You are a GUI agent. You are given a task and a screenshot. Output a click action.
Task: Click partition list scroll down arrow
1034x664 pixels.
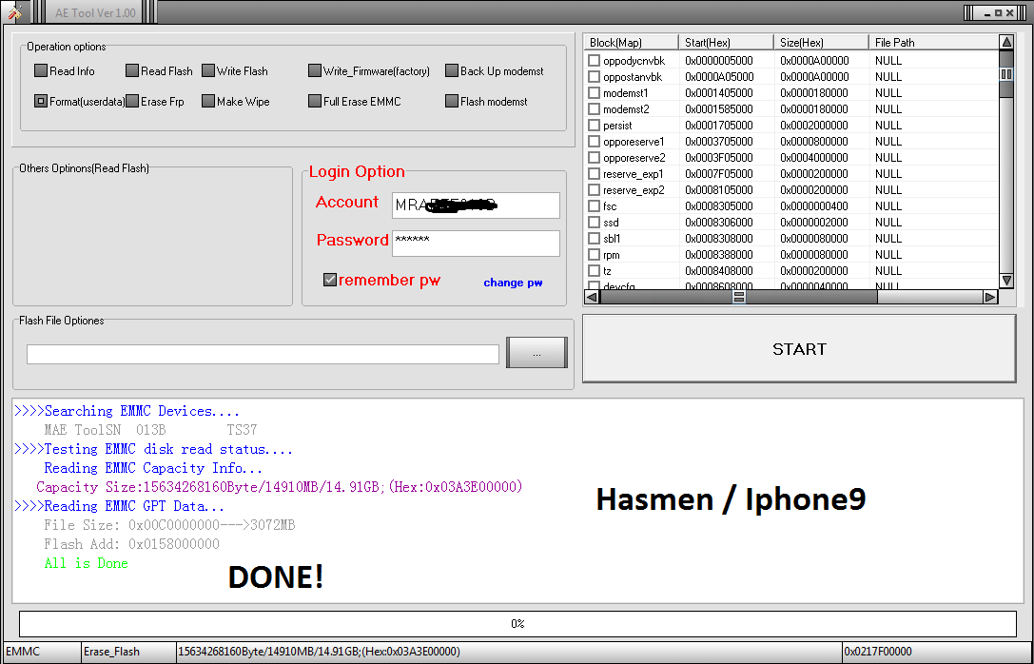point(1006,281)
